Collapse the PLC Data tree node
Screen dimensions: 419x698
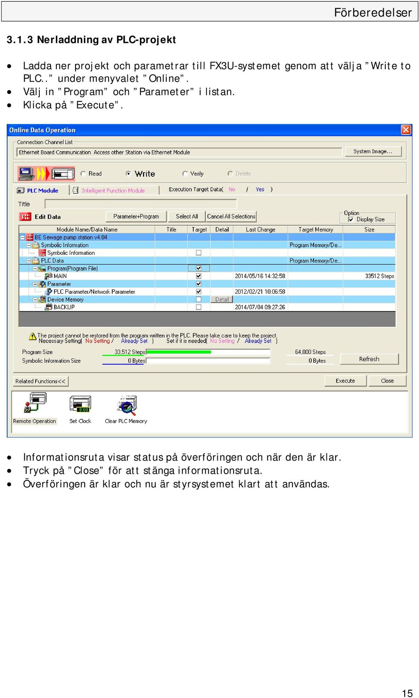pyautogui.click(x=29, y=260)
